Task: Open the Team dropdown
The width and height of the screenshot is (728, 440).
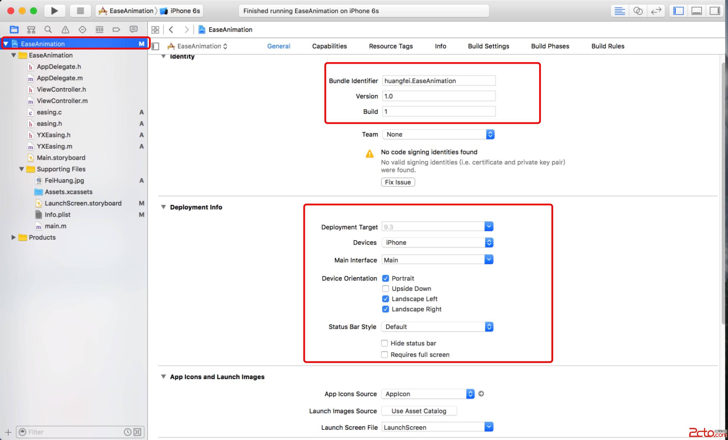Action: (x=438, y=135)
